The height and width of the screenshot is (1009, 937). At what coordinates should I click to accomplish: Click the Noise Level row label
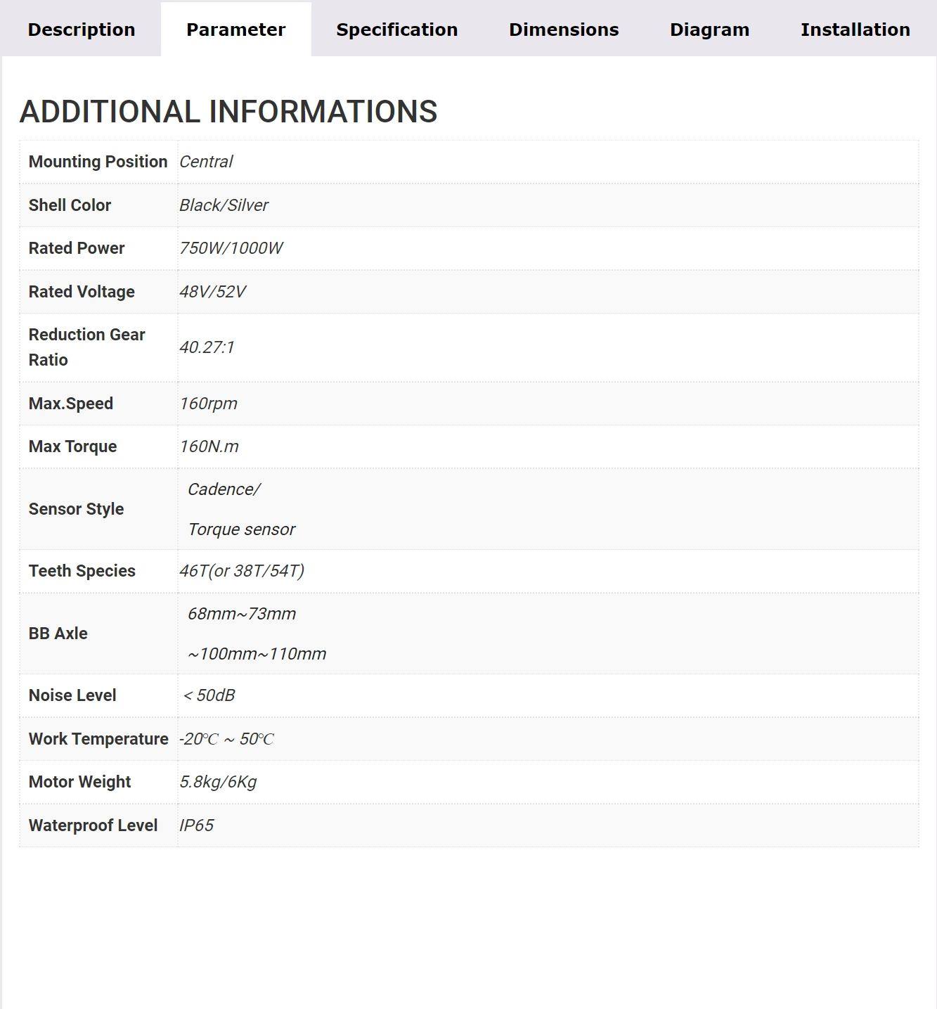72,695
